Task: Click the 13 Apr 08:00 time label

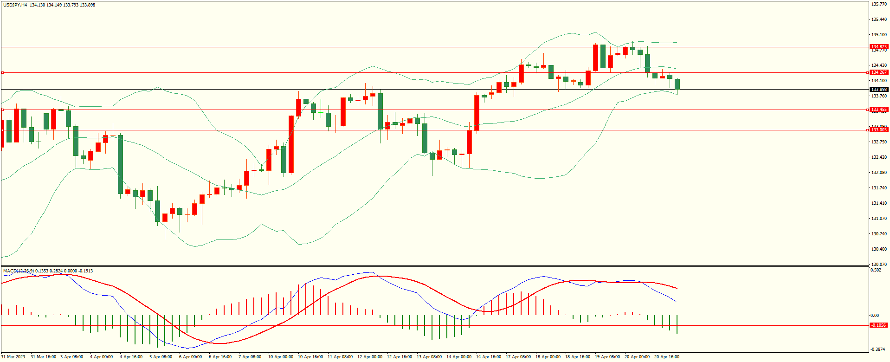Action: pyautogui.click(x=429, y=357)
